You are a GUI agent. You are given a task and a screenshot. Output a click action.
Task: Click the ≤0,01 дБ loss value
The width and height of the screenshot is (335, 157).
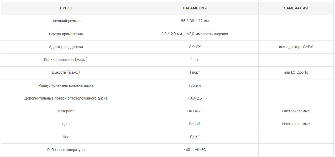coord(195,98)
